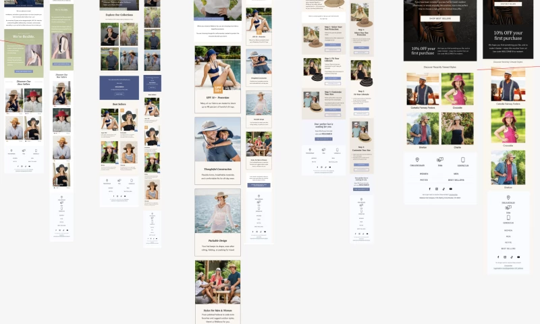This screenshot has width=540, height=324.
Task: Select the woman in black photo under Explore Our Collections in the wide email
Action: (109, 34)
